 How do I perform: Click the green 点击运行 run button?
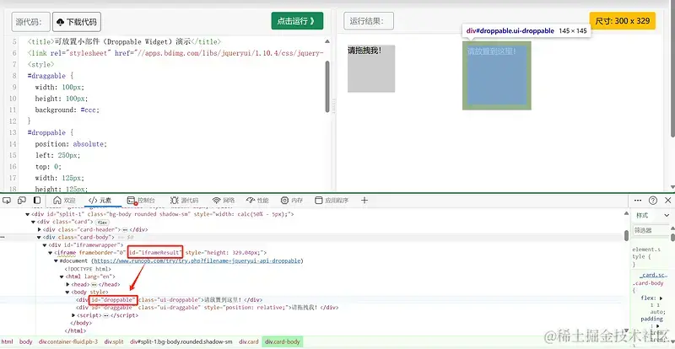pyautogui.click(x=297, y=21)
